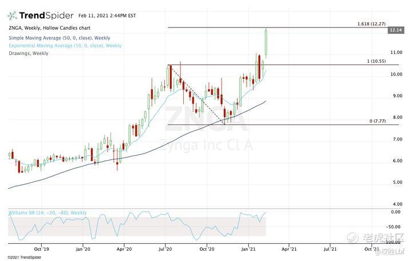Click the dashed diagonal trend line drawing
412x261 pixels.
[x=197, y=94]
